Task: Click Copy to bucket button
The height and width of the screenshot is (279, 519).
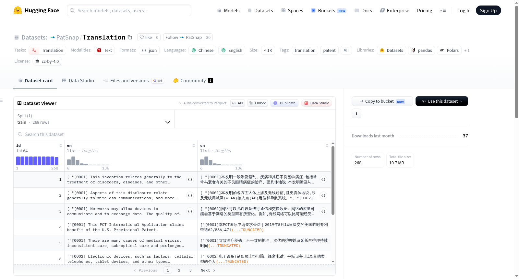Action: pyautogui.click(x=382, y=101)
